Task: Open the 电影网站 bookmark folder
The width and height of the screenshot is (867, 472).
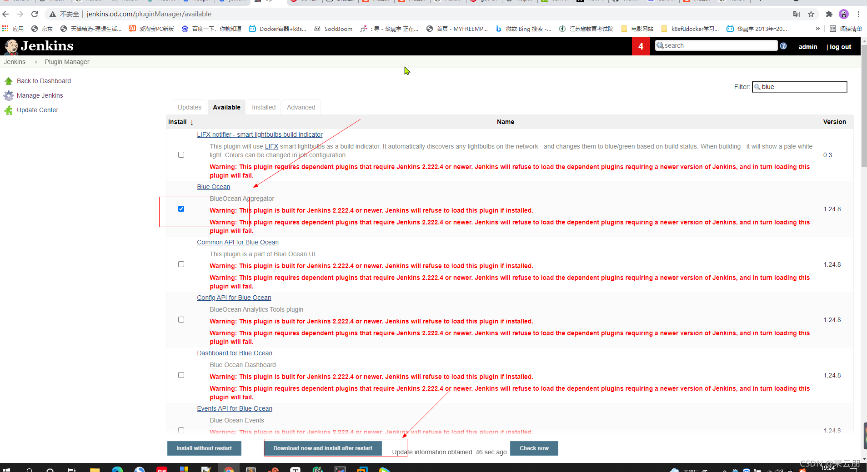Action: [x=637, y=29]
